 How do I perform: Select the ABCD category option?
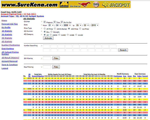click(50, 35)
